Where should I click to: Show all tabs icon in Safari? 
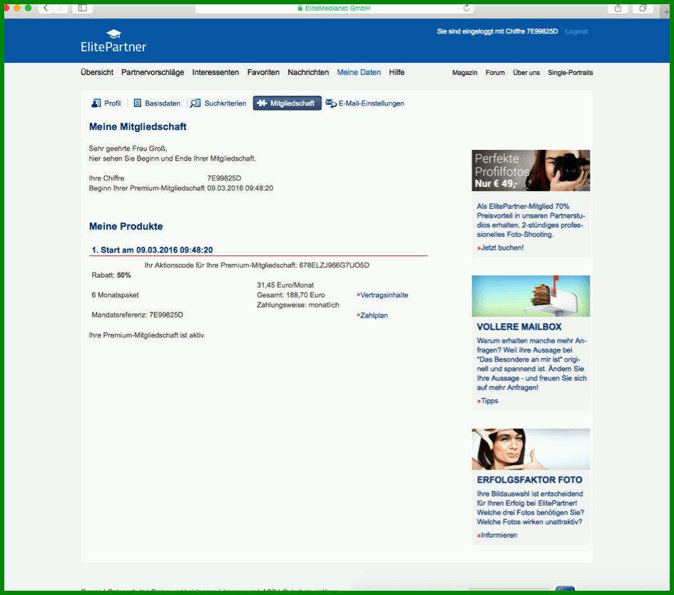pyautogui.click(x=643, y=8)
